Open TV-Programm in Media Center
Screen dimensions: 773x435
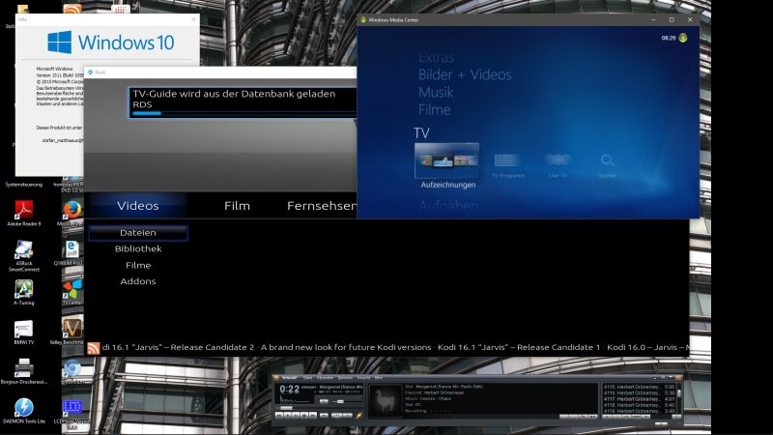508,165
